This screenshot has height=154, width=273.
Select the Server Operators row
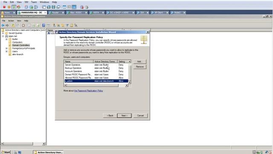(x=96, y=65)
